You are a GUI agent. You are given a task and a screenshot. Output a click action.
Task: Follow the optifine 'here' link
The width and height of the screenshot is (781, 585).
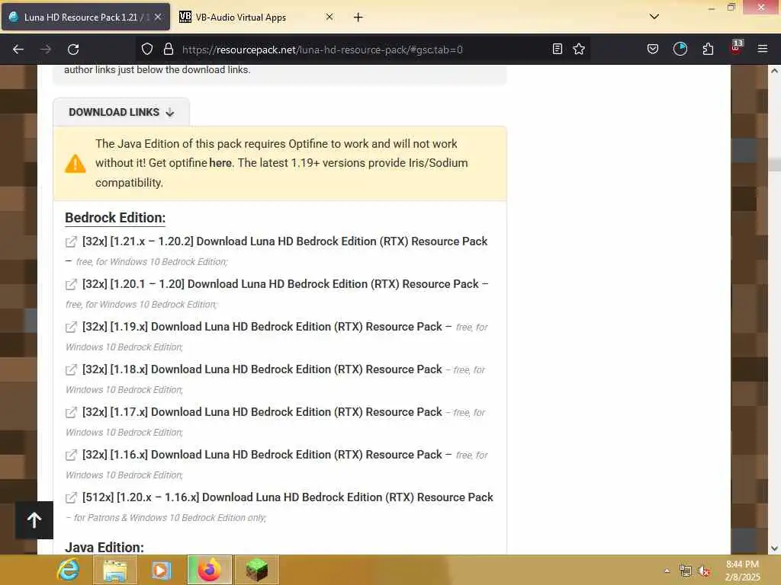220,163
